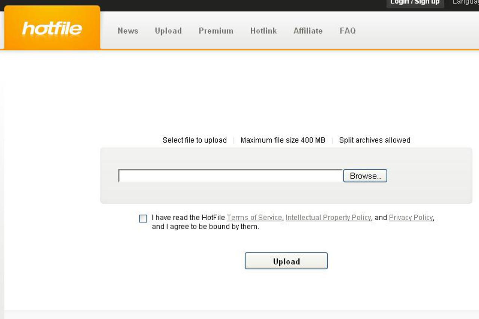
Task: Click the 'Split archives allowed' text
Action: pyautogui.click(x=375, y=140)
